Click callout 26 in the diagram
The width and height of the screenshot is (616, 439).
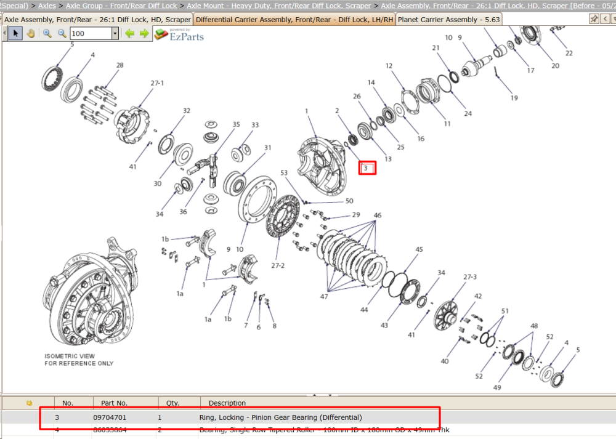357,96
